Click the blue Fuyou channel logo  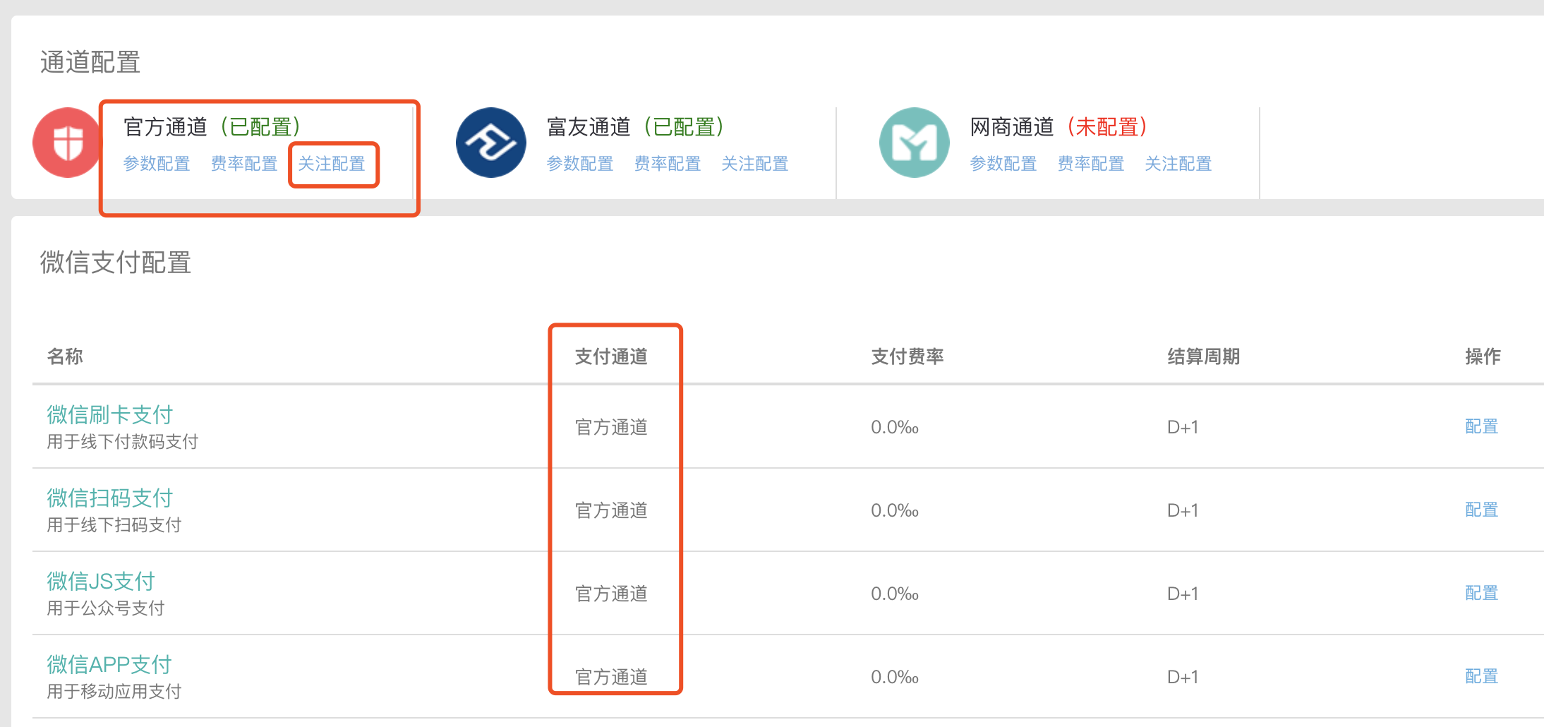(491, 143)
